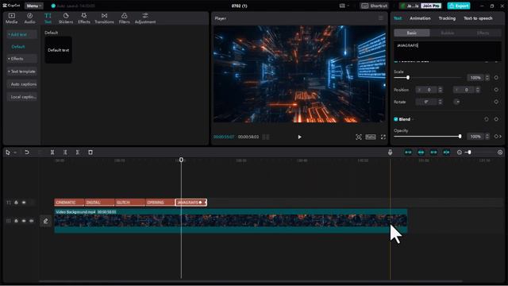Image resolution: width=508 pixels, height=286 pixels.
Task: Open Auto captions
Action: pyautogui.click(x=21, y=84)
